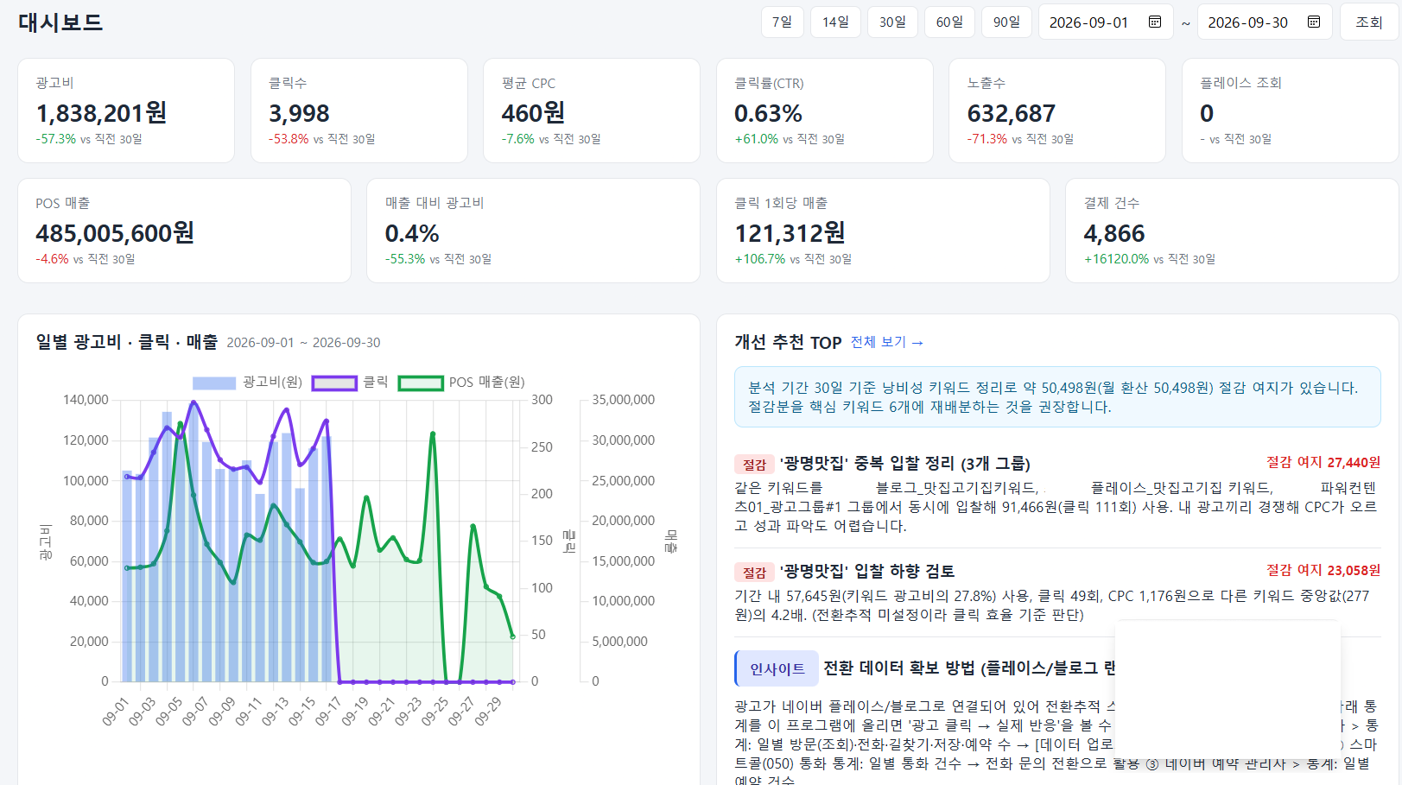
Task: Select the 7일 date range button
Action: click(x=783, y=22)
